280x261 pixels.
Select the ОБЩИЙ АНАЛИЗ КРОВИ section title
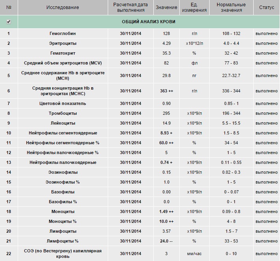tap(148, 22)
